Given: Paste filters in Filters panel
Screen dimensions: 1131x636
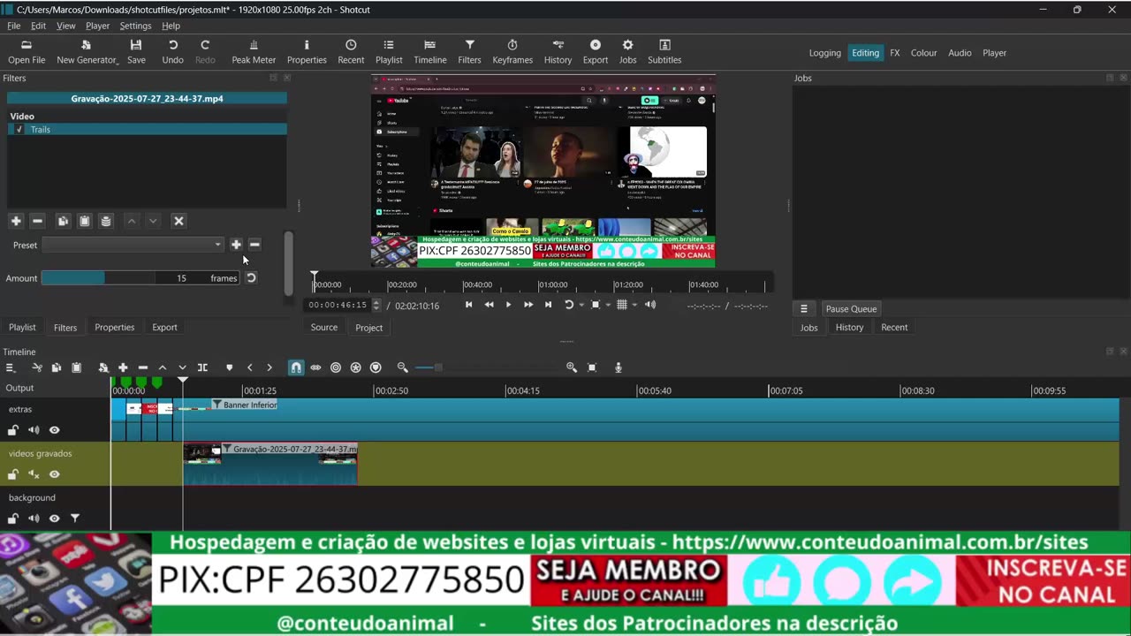Looking at the screenshot, I should pyautogui.click(x=84, y=221).
